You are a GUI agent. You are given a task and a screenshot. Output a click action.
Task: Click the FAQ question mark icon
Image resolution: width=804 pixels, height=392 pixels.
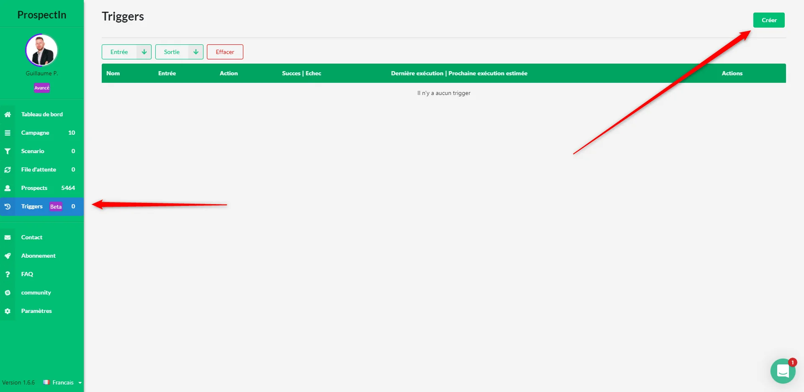point(8,274)
